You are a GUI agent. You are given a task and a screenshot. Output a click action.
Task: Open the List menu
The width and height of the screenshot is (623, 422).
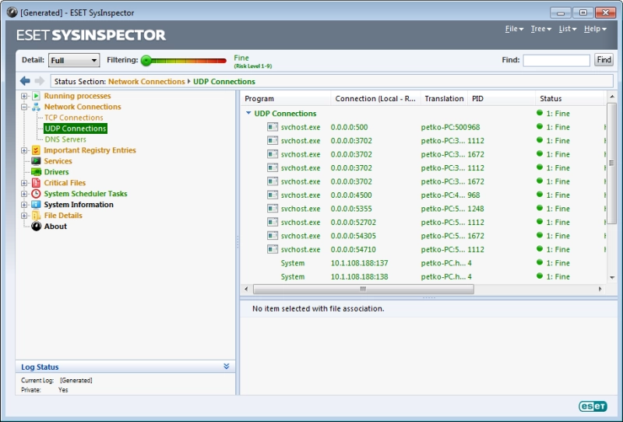[x=568, y=29]
